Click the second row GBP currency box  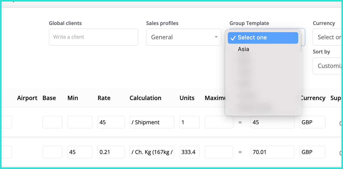click(312, 152)
